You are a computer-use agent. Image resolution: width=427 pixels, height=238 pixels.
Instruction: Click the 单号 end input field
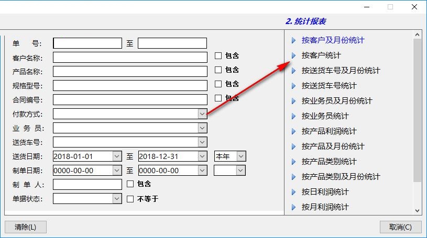click(172, 43)
